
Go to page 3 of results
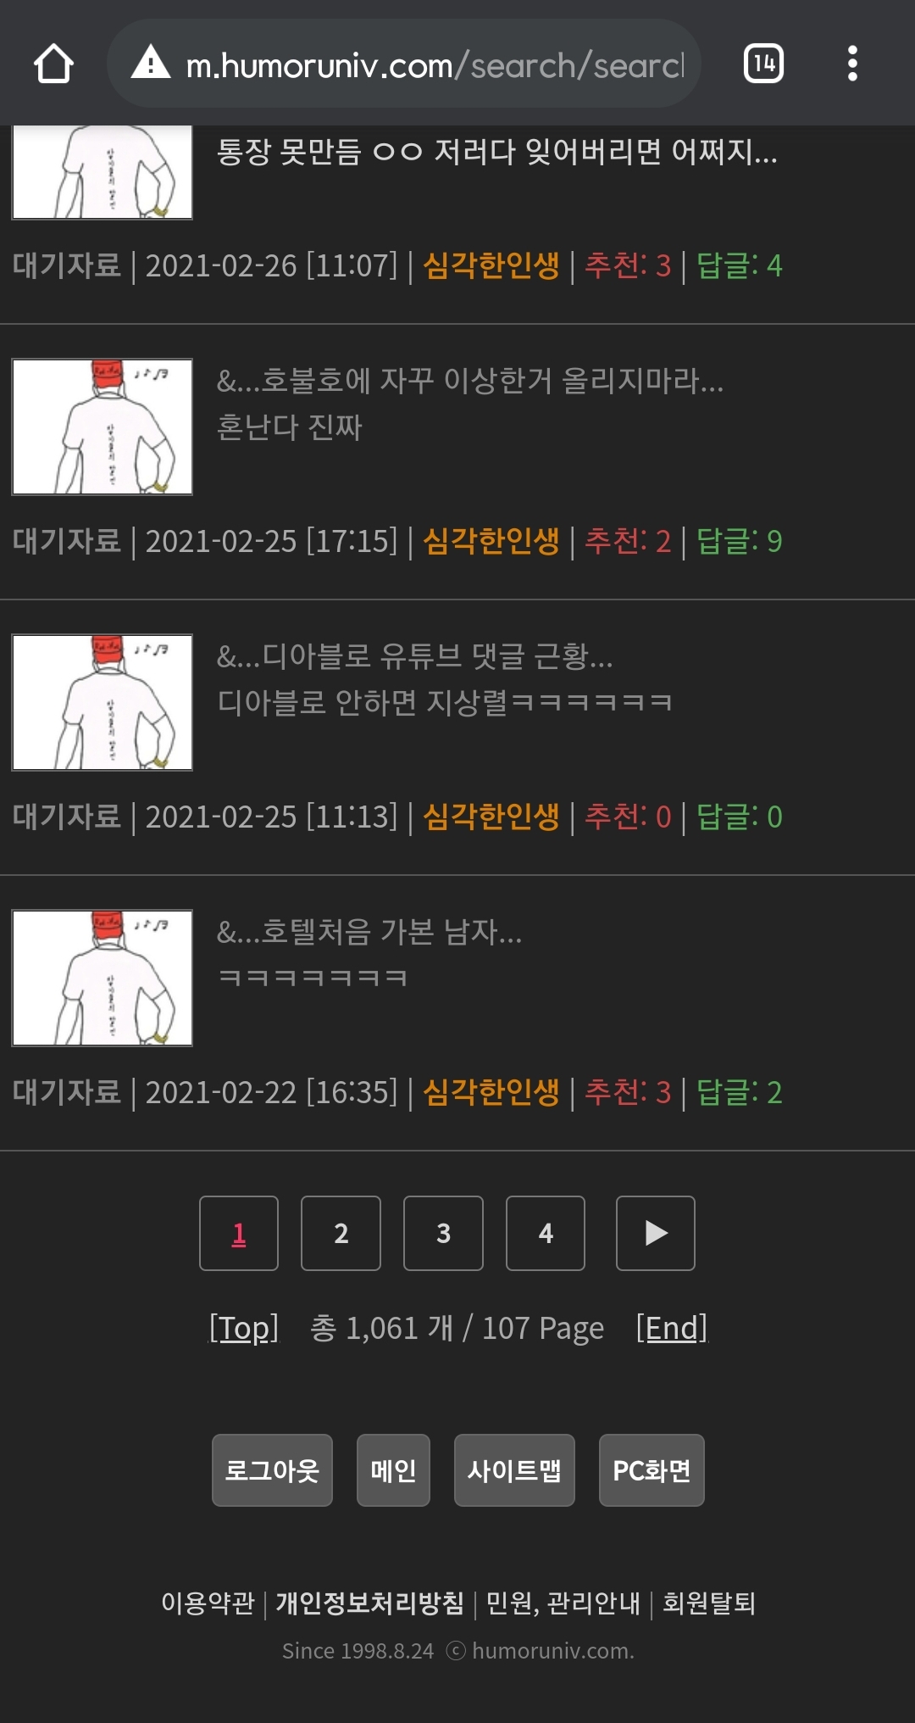point(443,1233)
